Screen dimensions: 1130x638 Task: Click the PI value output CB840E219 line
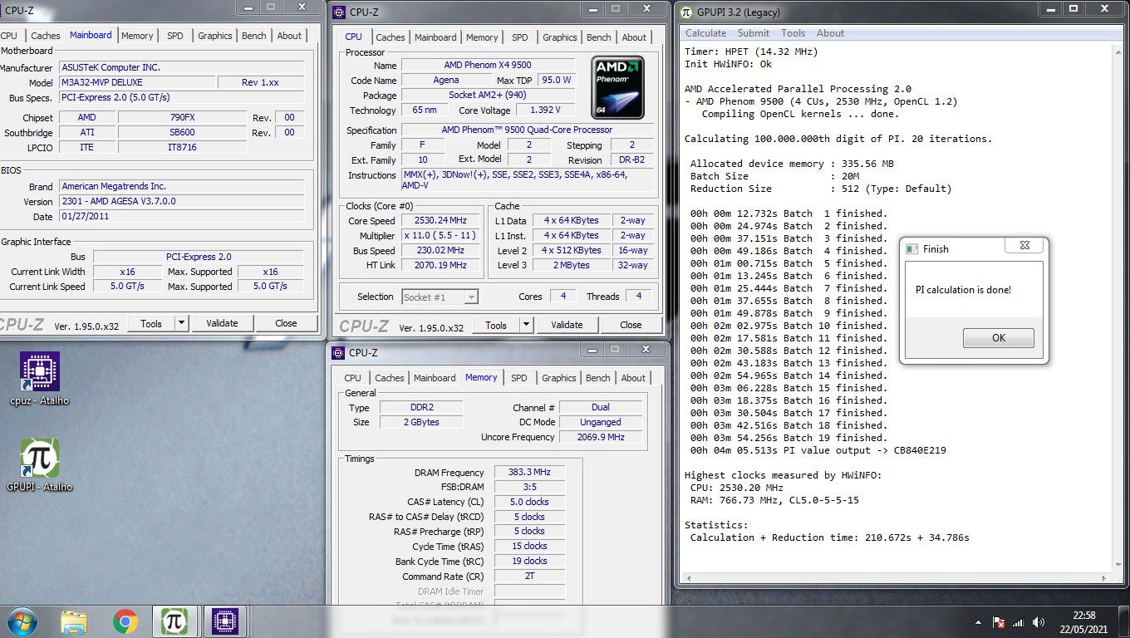click(818, 450)
